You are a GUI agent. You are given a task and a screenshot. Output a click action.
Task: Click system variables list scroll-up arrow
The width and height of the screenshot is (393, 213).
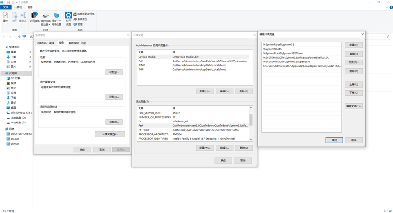(x=251, y=108)
